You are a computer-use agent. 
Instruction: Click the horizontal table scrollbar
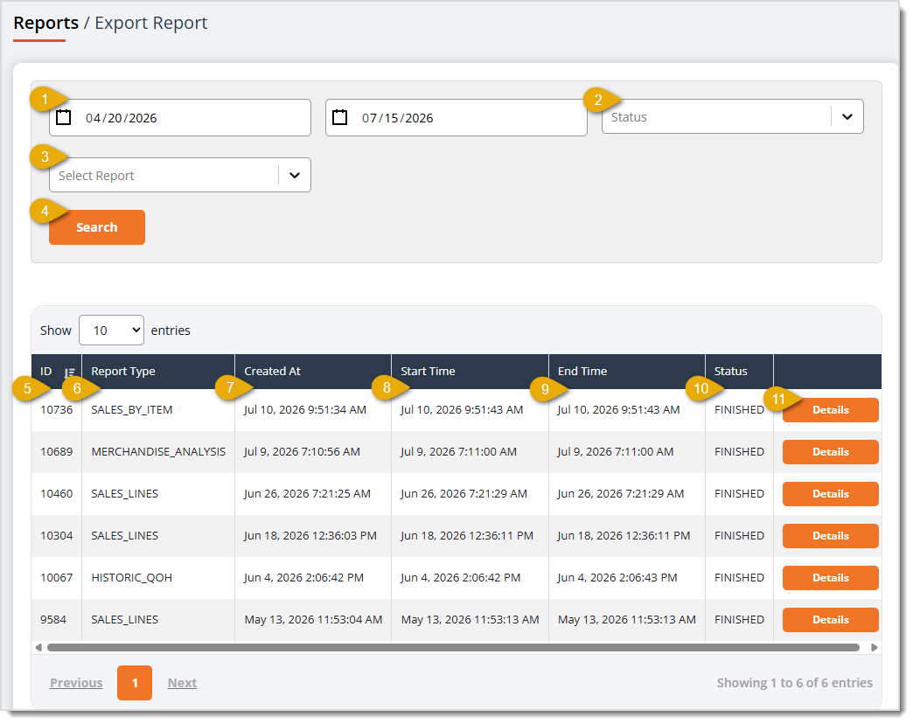(453, 648)
